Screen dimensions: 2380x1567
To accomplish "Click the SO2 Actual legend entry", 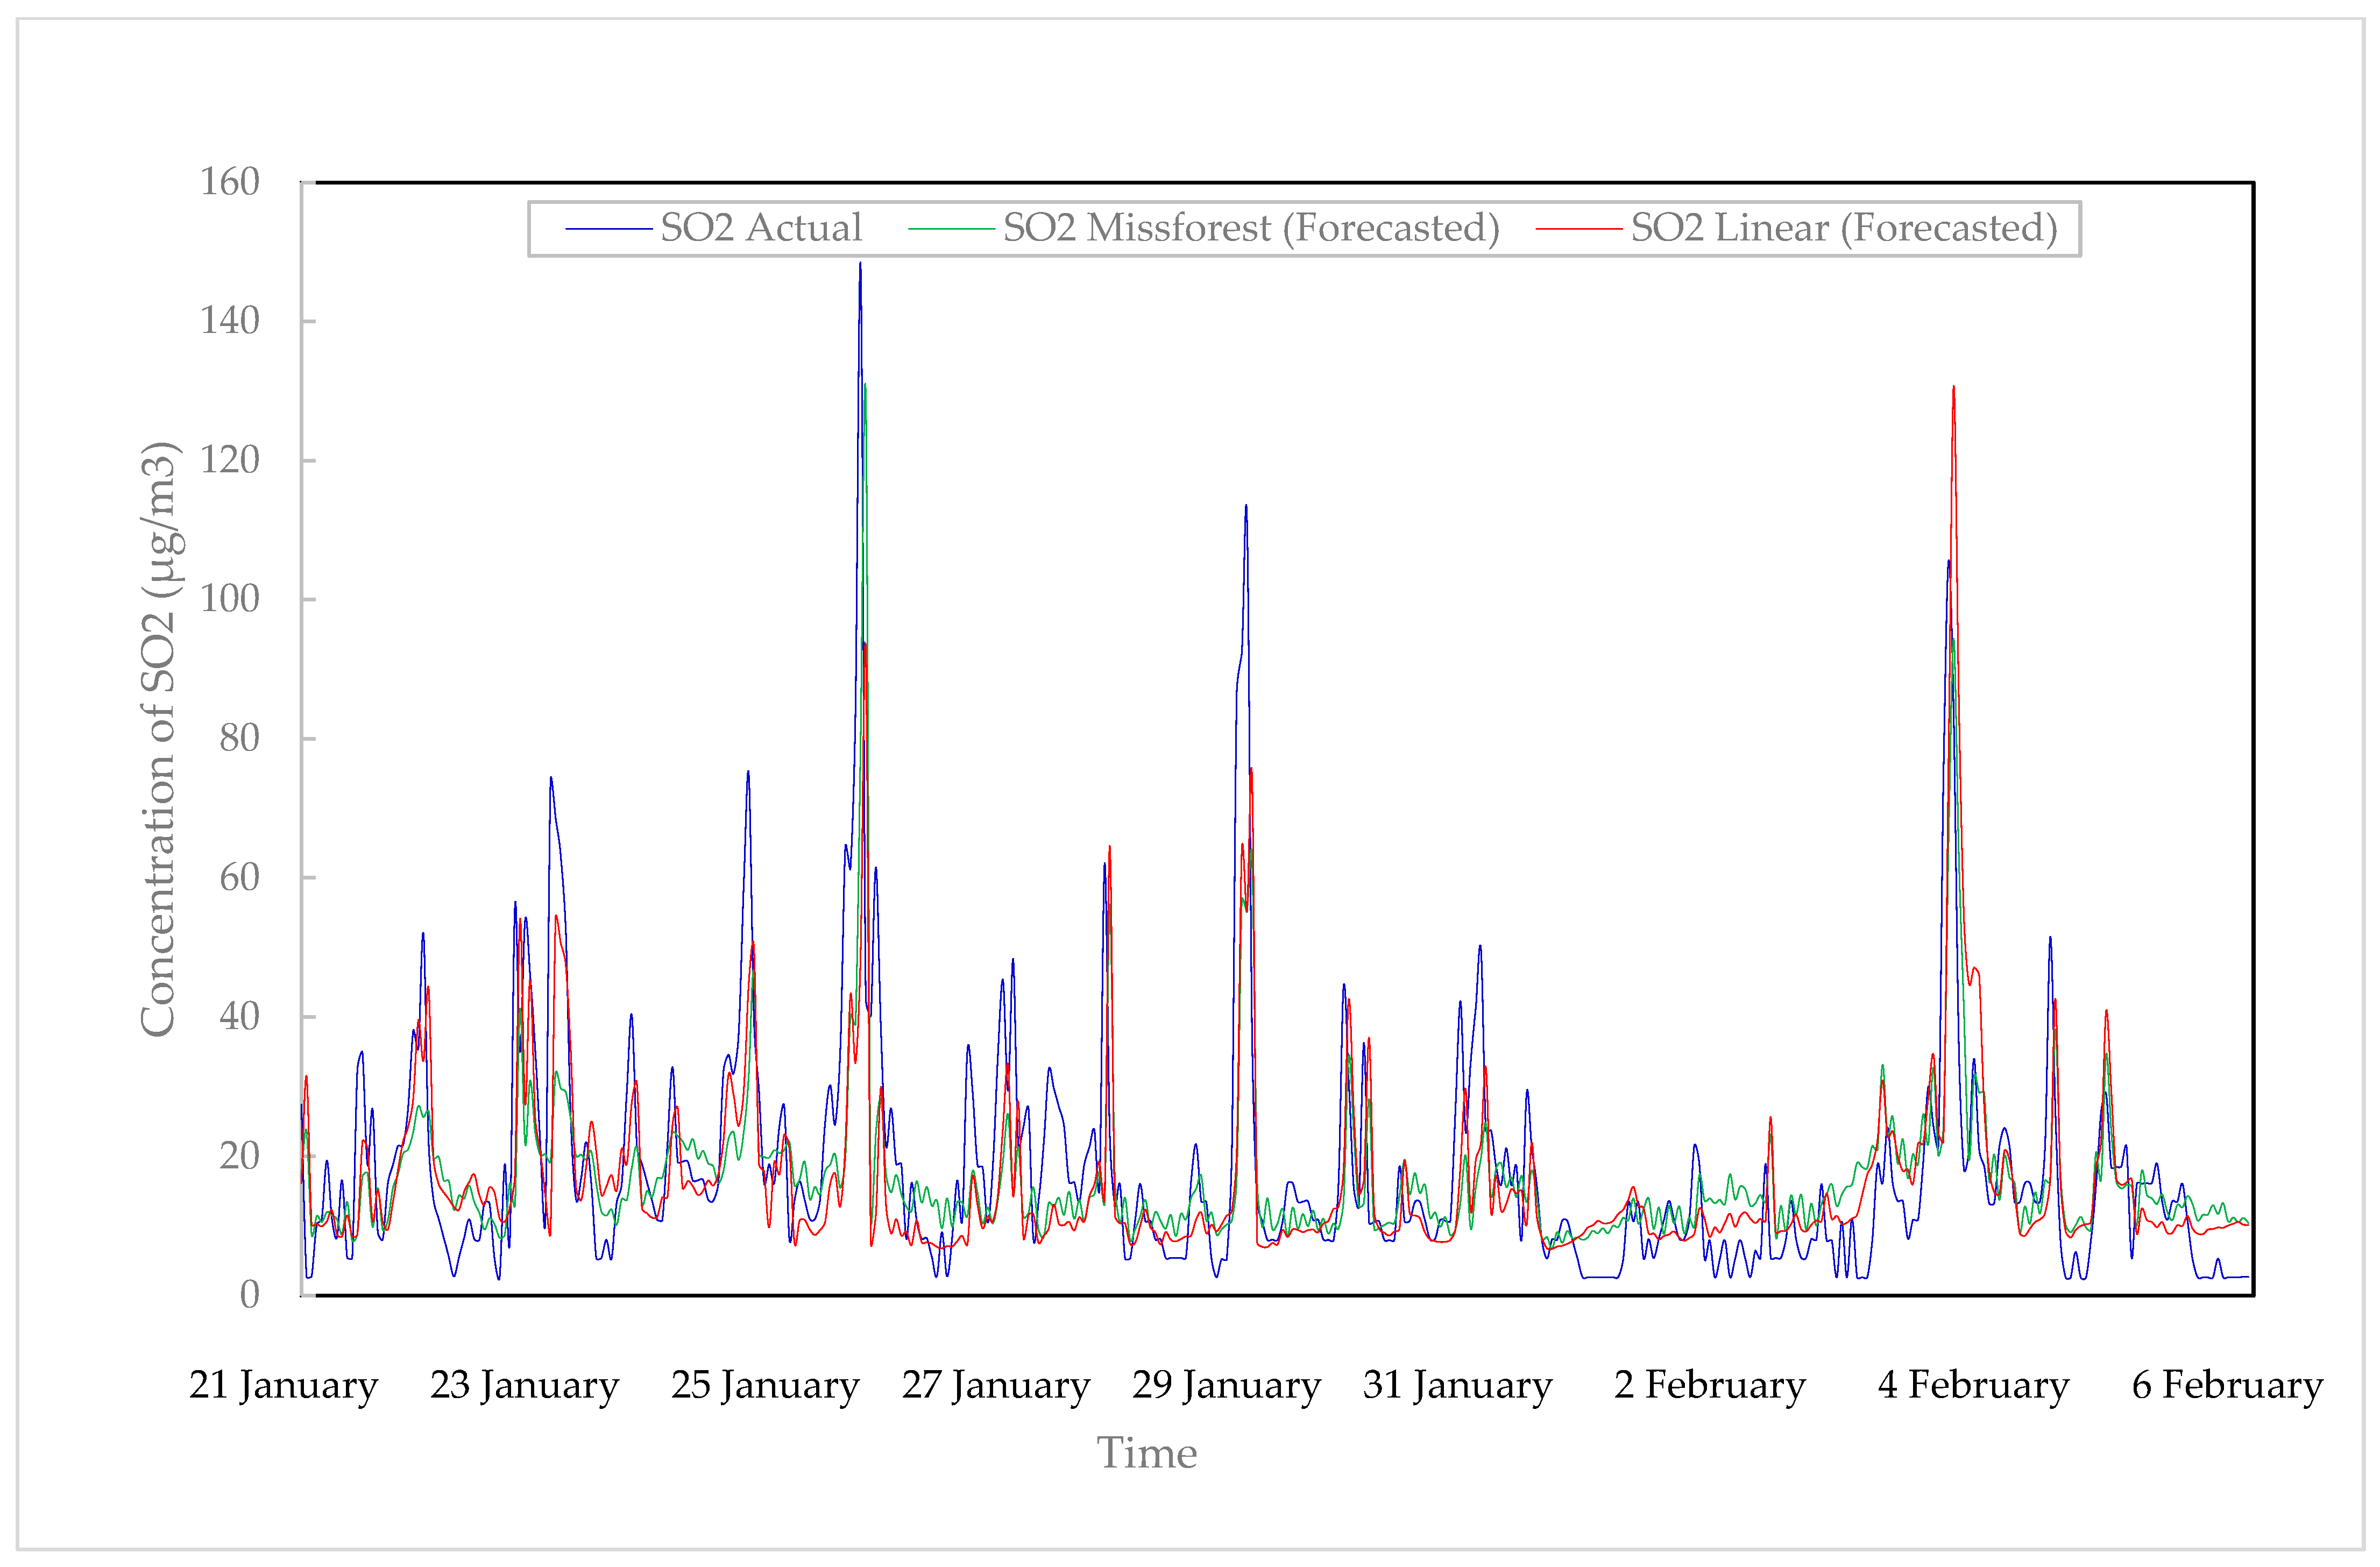I will coord(760,228).
